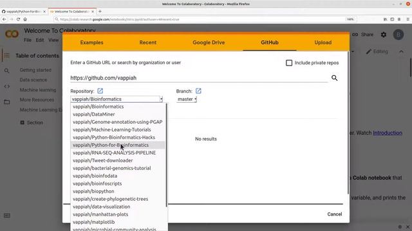
Task: Open the Branch external link icon
Action: pos(198,91)
